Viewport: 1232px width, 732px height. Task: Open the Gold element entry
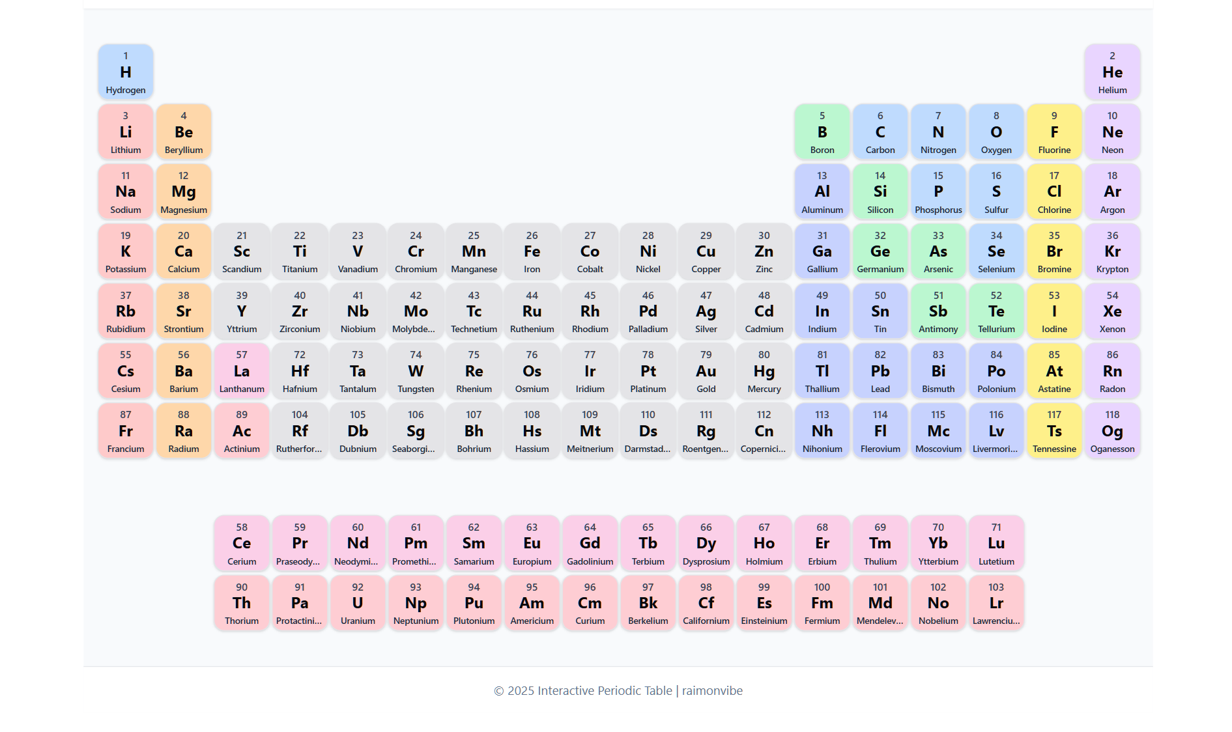(x=706, y=371)
